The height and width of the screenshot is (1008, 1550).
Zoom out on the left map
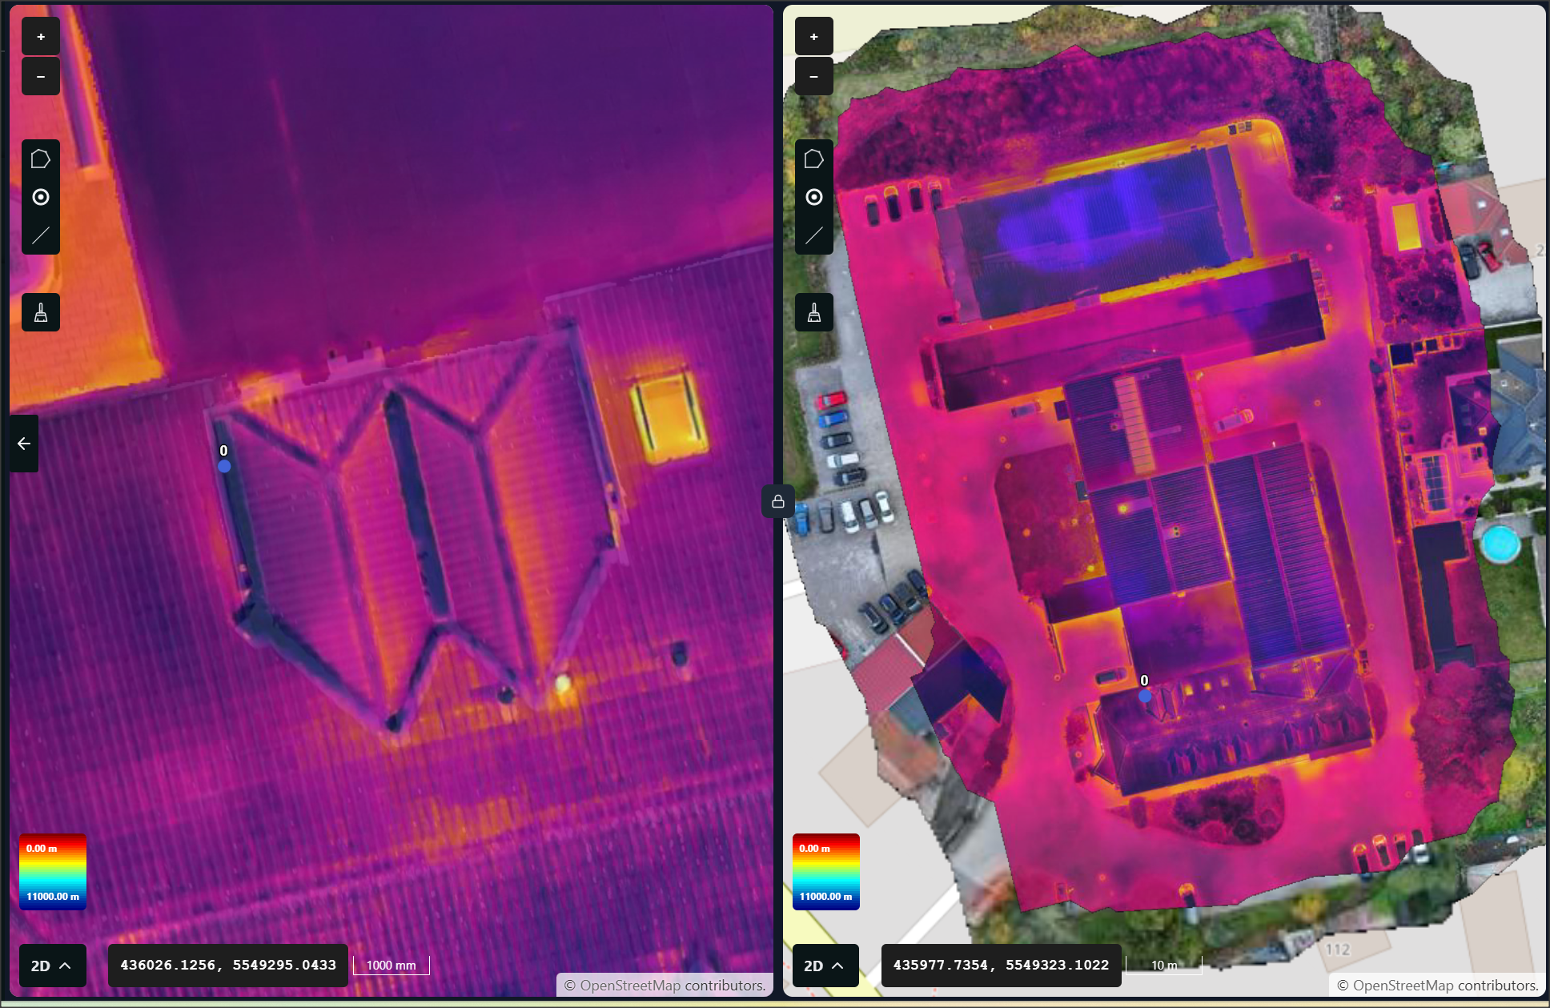(41, 77)
